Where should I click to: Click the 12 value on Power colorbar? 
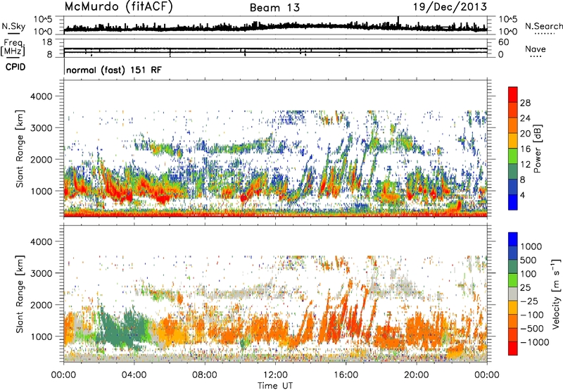pyautogui.click(x=525, y=165)
